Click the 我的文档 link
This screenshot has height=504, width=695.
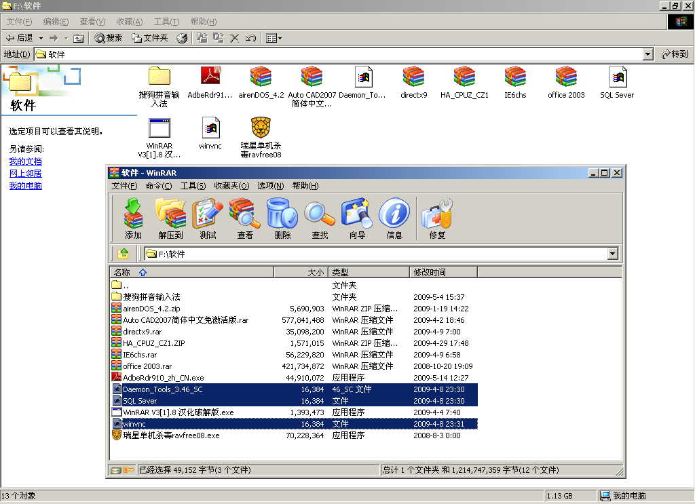coord(25,161)
